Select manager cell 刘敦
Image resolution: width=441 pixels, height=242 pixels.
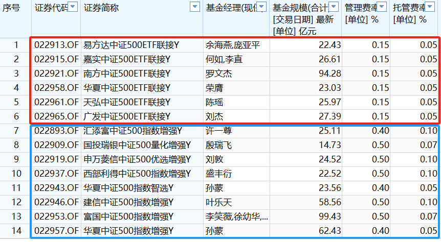tap(214, 159)
